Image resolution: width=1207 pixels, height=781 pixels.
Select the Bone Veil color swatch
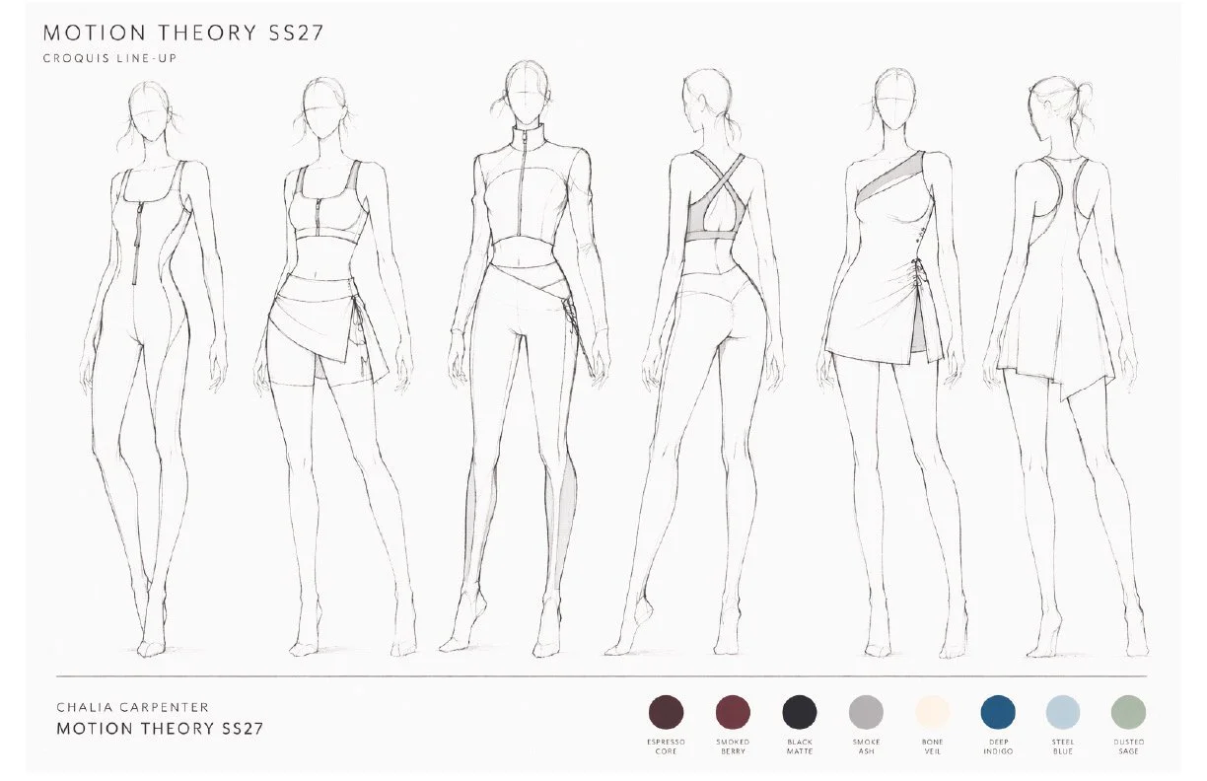[931, 711]
